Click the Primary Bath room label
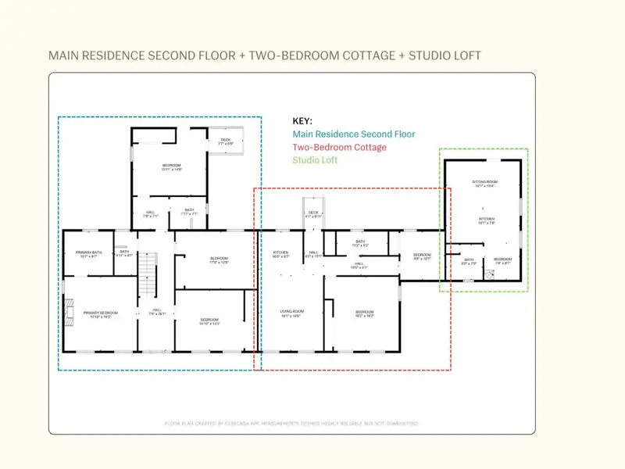The width and height of the screenshot is (625, 469). click(88, 253)
